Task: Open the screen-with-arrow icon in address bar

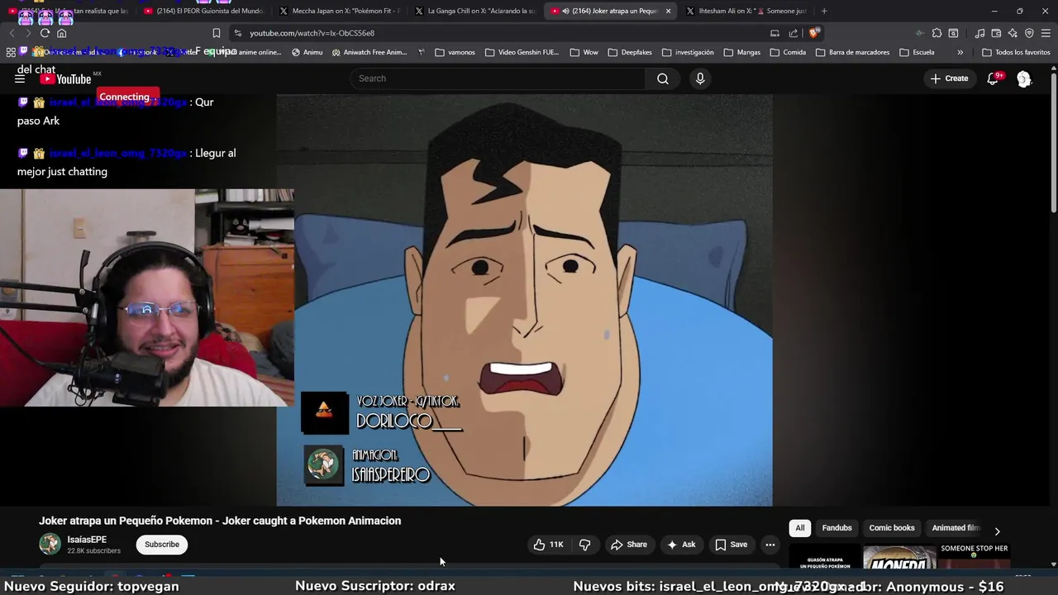Action: [774, 33]
